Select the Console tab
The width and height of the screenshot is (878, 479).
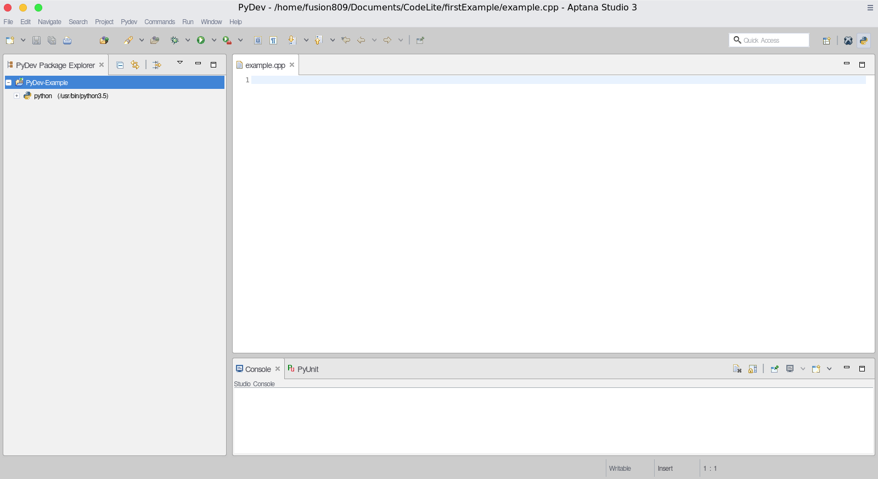point(258,369)
